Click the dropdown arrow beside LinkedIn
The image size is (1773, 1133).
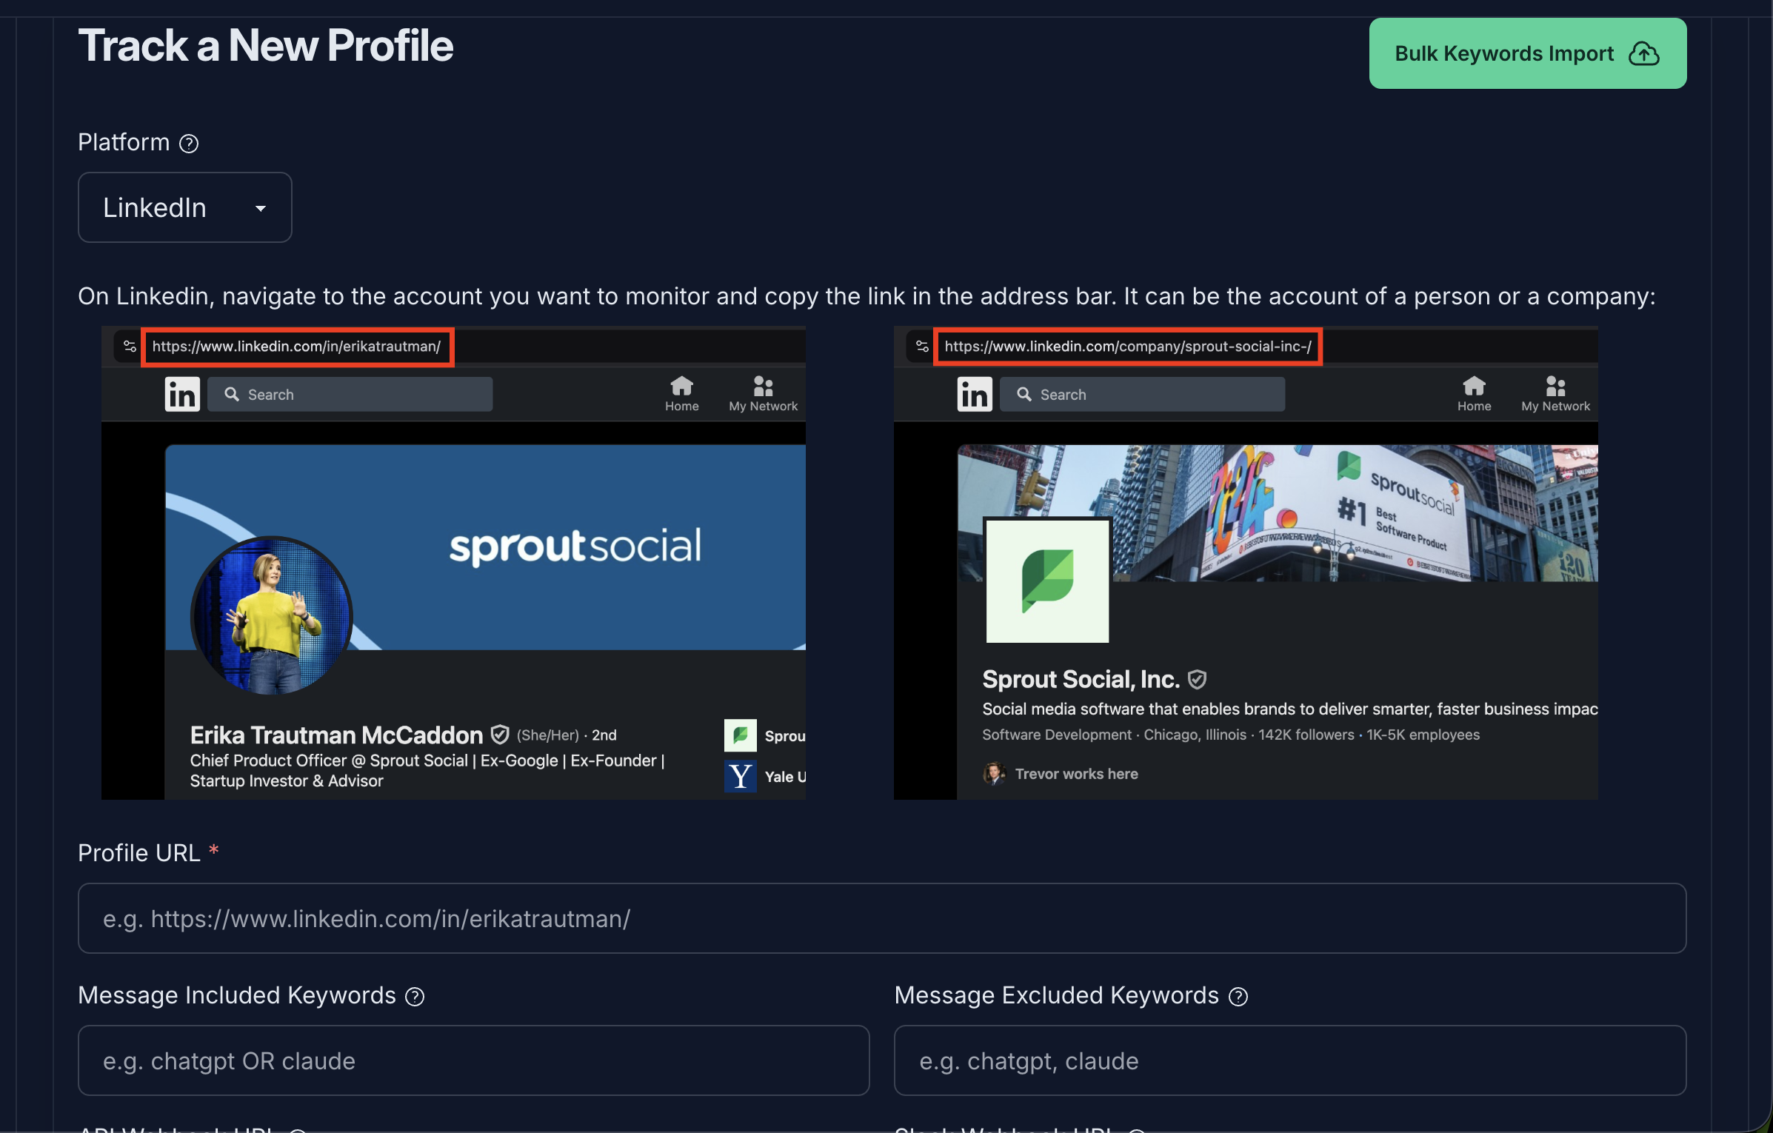tap(261, 209)
